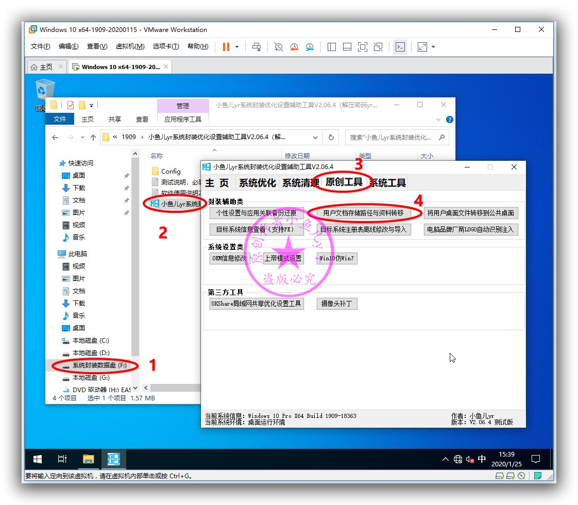Open the console view icon in VMware toolbar
Image resolution: width=578 pixels, height=505 pixels.
[x=400, y=47]
